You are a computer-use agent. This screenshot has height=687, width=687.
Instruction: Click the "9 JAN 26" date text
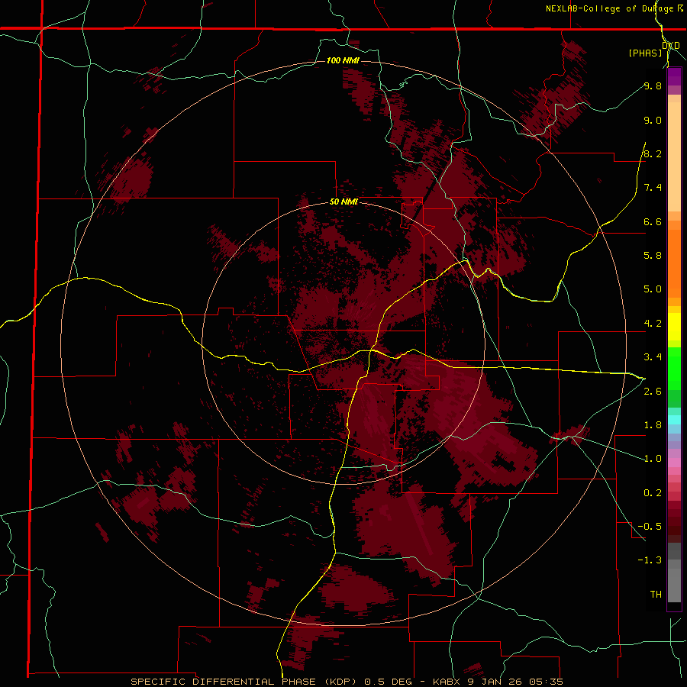pos(493,682)
